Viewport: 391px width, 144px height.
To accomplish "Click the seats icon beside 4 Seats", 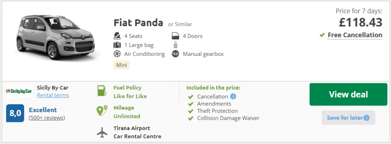I will [117, 36].
